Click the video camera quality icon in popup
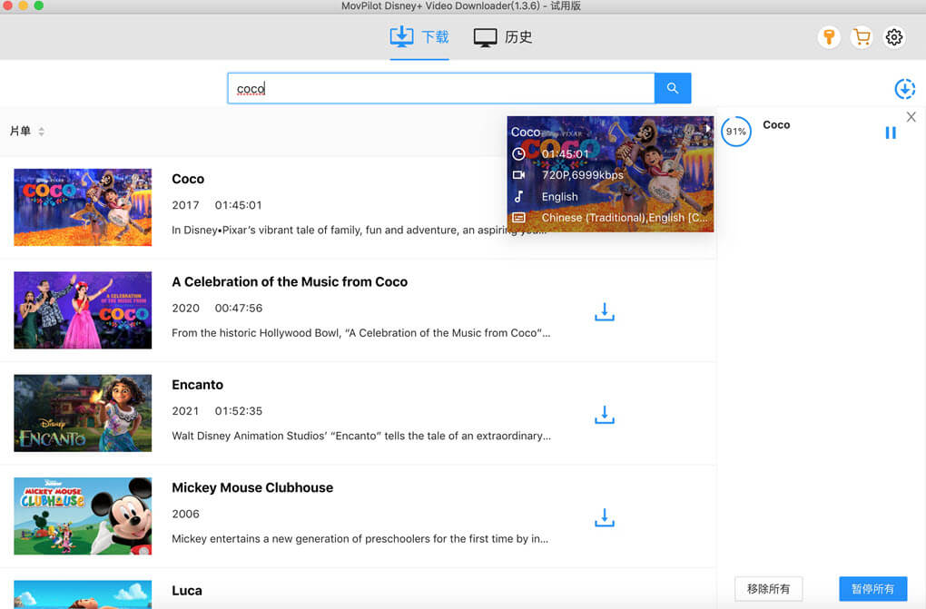926x609 pixels. click(x=518, y=175)
